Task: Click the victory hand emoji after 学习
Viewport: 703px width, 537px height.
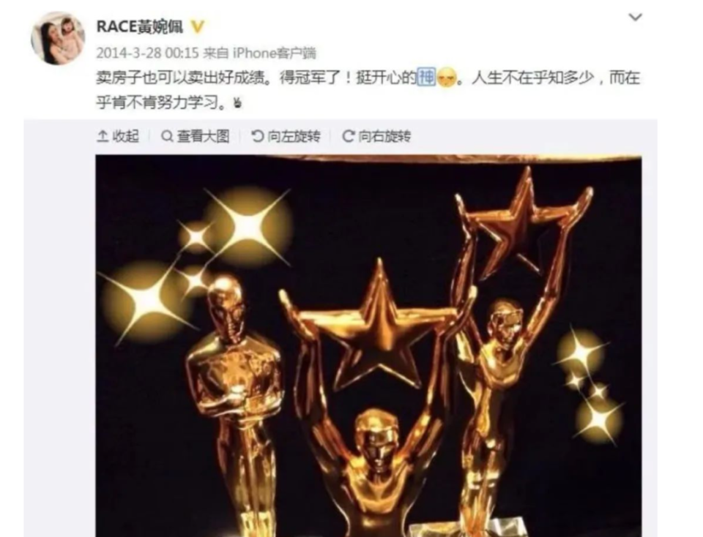Action: pos(237,103)
